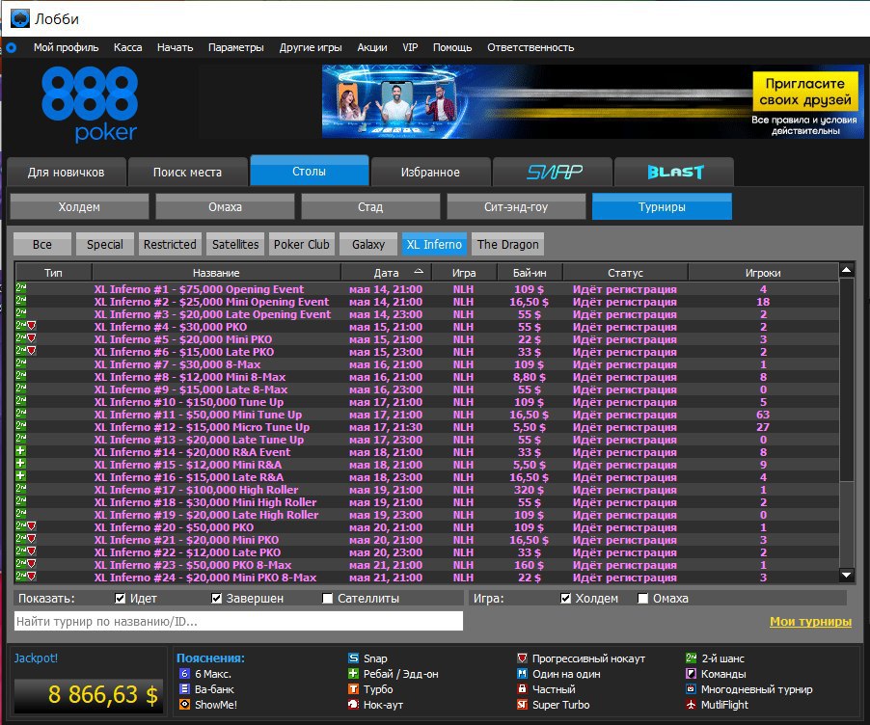Open the Для новичков tab
Screen dimensions: 870x725
[x=66, y=172]
